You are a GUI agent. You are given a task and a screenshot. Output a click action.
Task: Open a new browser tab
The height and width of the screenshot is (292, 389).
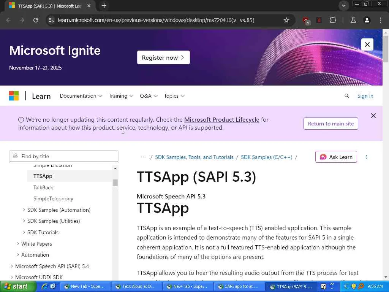[104, 6]
